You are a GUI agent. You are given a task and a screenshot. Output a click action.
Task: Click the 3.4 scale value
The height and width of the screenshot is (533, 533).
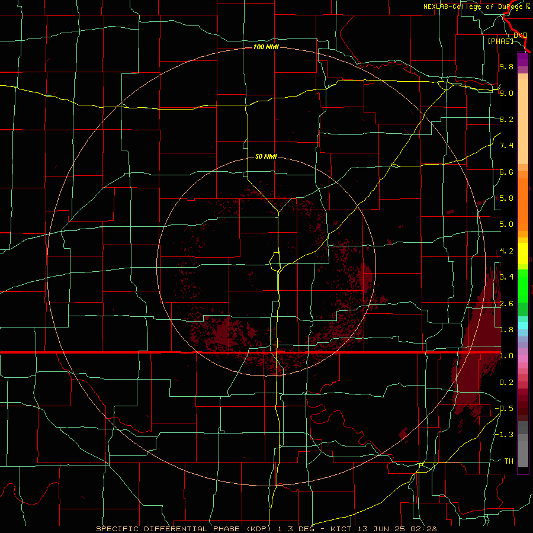(x=506, y=277)
